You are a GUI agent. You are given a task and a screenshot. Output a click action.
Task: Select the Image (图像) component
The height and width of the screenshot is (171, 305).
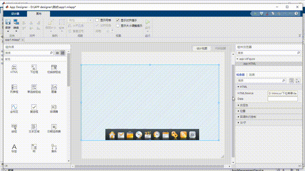pyautogui.click(x=54, y=89)
